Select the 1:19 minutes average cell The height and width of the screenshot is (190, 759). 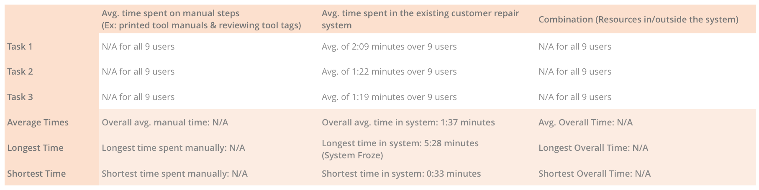coord(389,97)
